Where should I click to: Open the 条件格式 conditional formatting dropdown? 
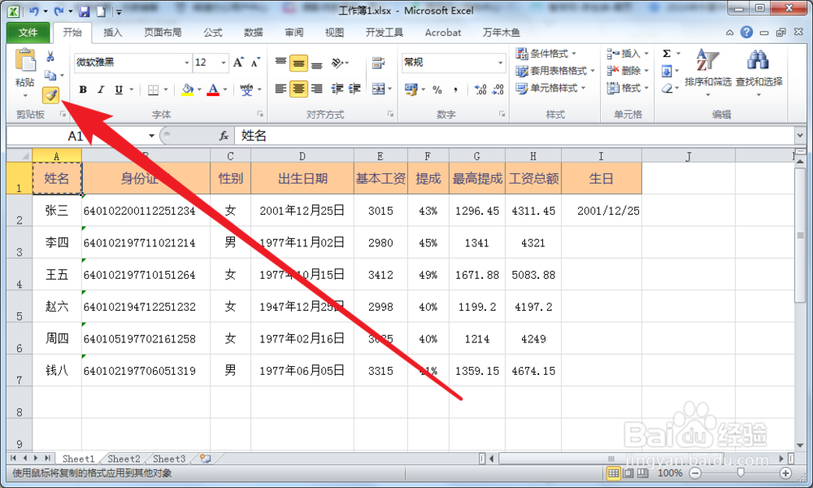click(546, 54)
